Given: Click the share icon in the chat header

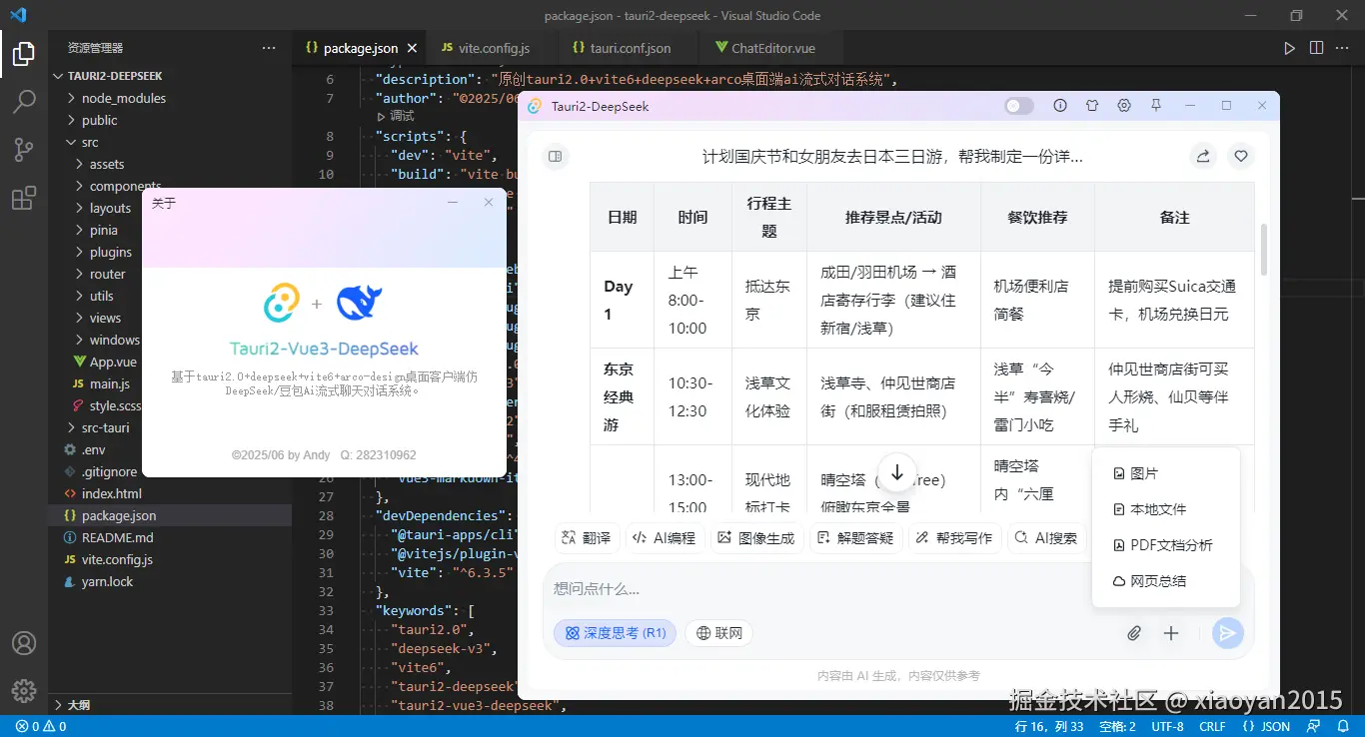Looking at the screenshot, I should pyautogui.click(x=1203, y=156).
